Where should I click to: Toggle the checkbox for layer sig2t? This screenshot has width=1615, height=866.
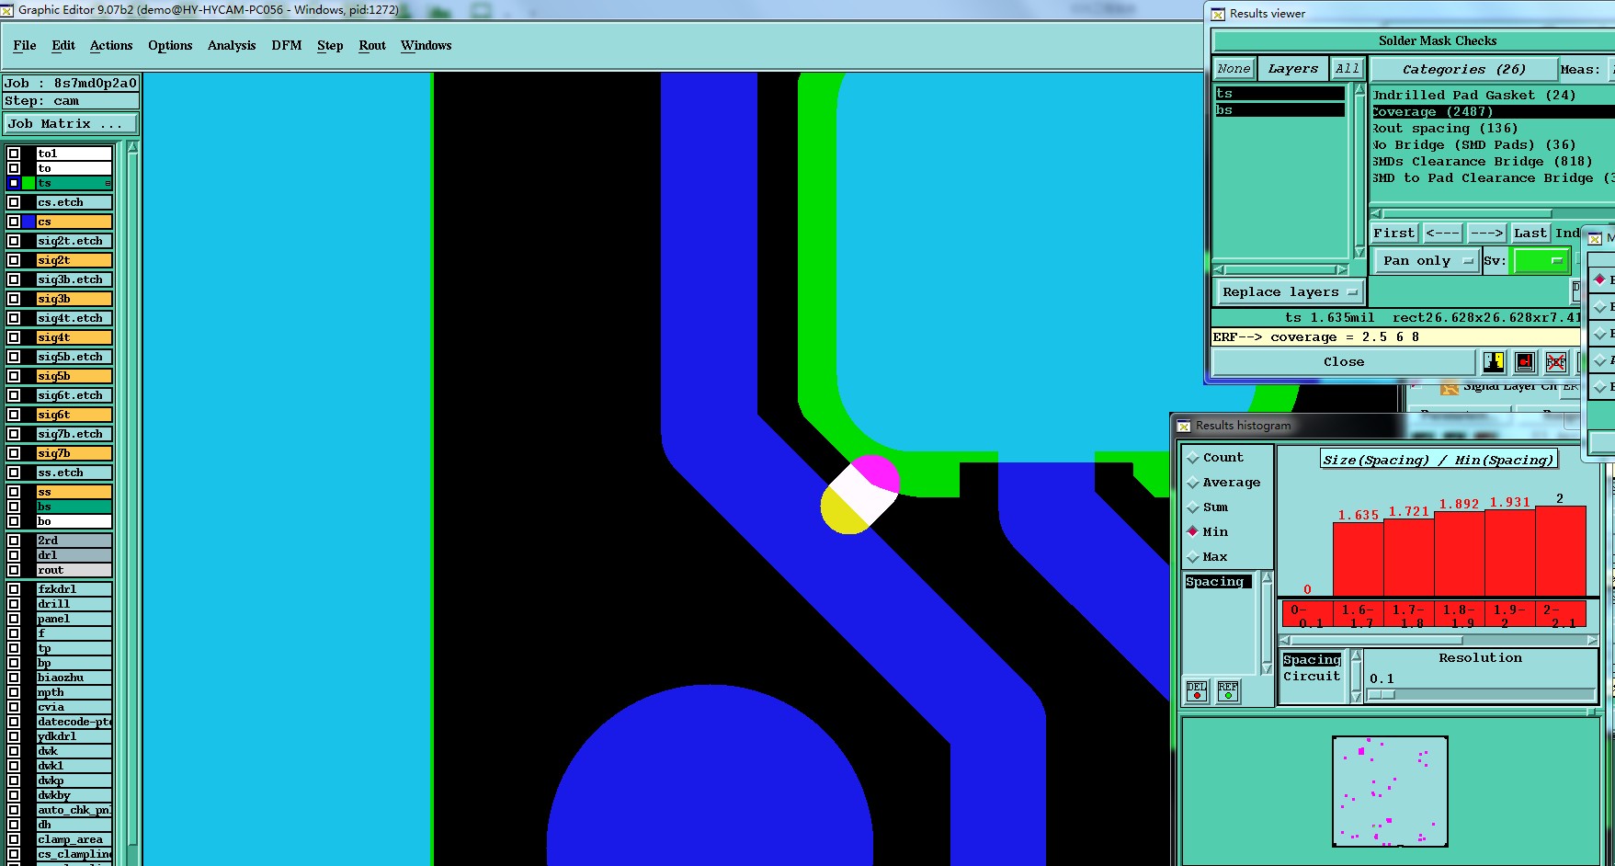point(14,260)
